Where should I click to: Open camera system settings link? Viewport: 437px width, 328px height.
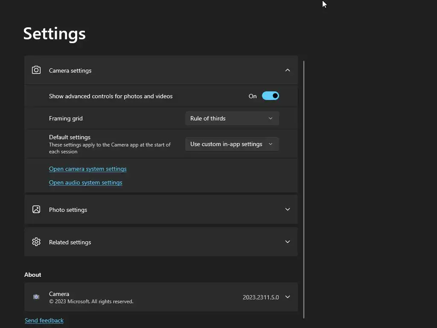coord(87,169)
